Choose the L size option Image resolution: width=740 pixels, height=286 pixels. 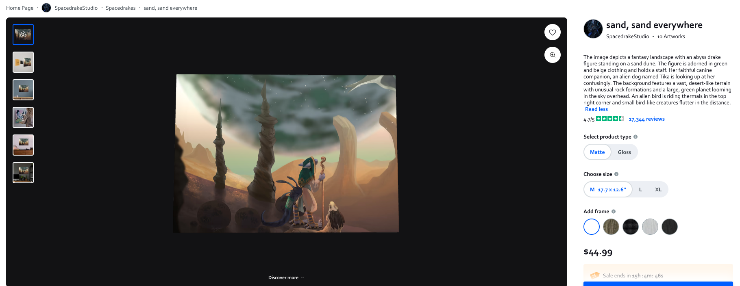(x=640, y=189)
